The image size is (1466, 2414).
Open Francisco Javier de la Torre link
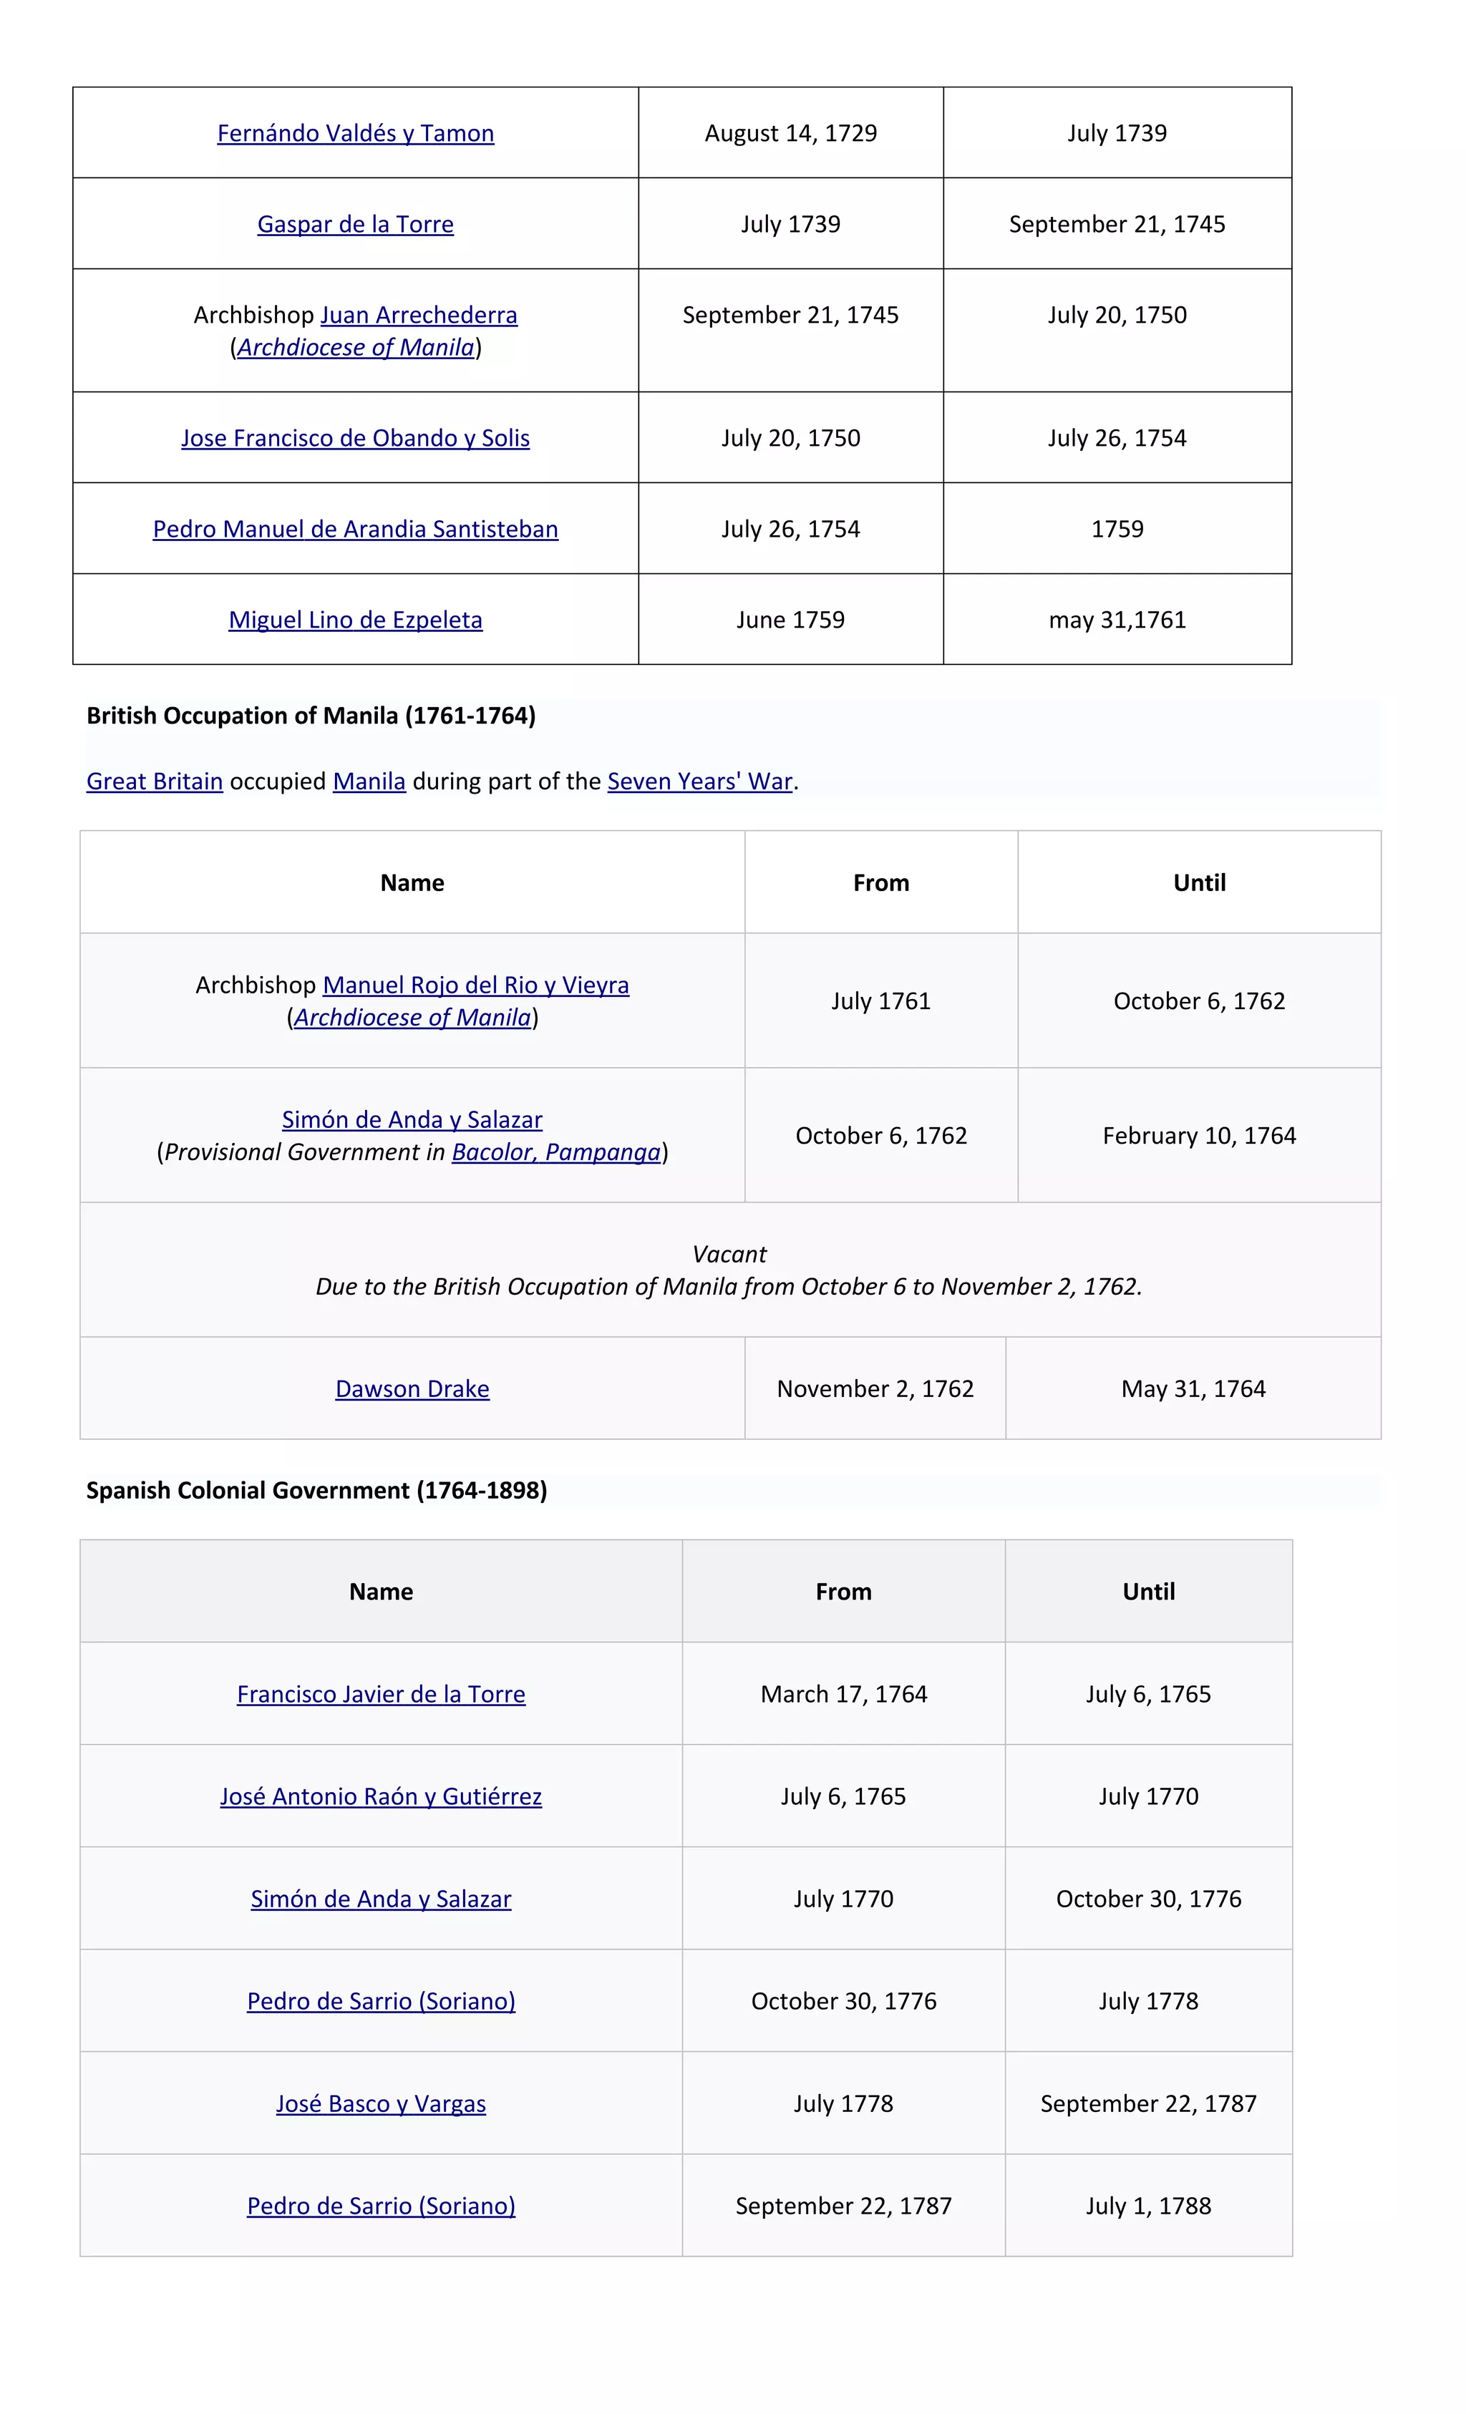click(x=382, y=1694)
